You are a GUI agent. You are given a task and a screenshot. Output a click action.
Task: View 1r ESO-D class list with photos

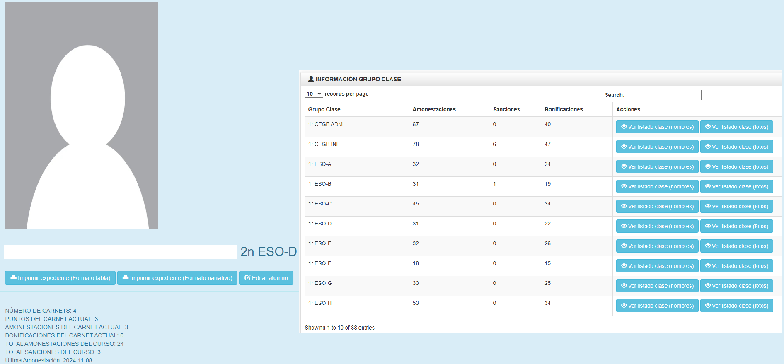point(736,227)
